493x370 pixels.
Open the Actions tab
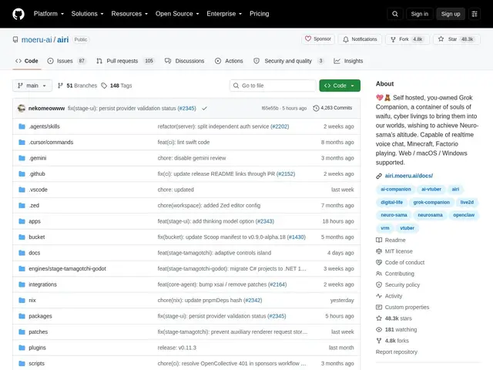click(229, 61)
